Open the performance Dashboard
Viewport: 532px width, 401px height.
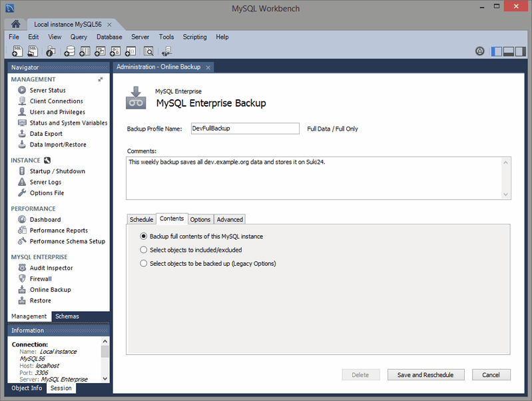(45, 220)
